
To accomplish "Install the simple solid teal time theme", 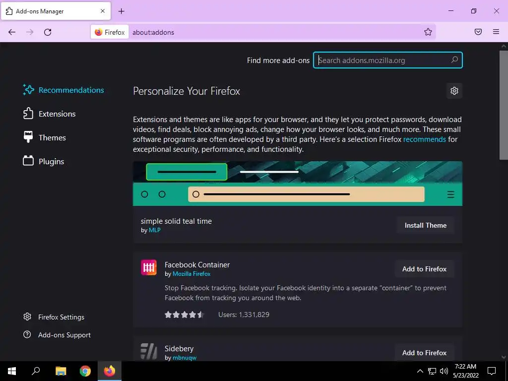I will pos(425,226).
